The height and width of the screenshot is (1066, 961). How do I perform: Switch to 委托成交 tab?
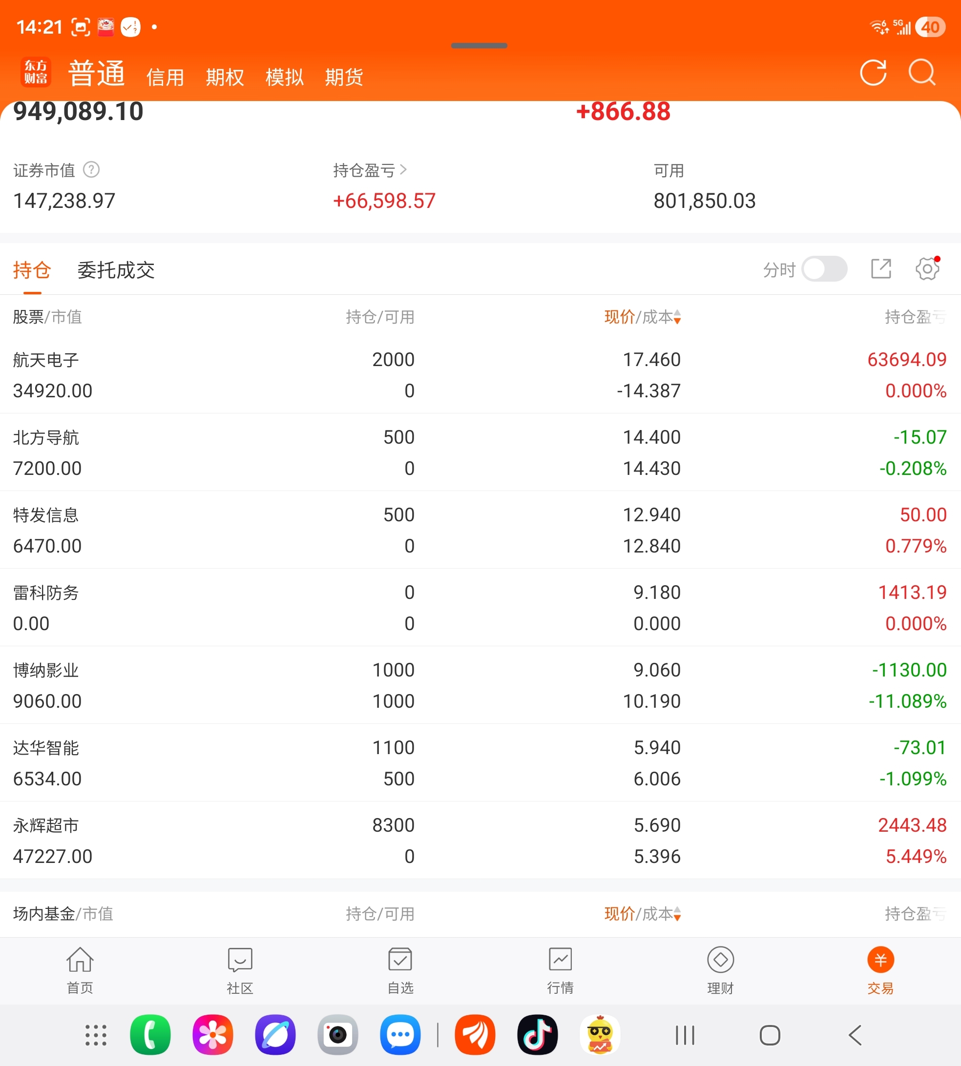click(x=116, y=270)
